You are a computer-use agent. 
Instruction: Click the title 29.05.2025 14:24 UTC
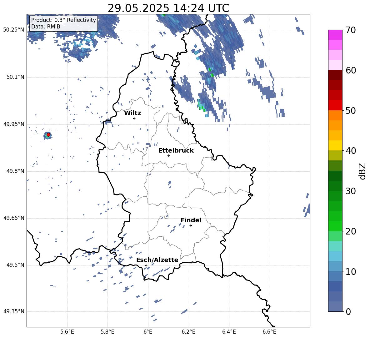tap(168, 8)
